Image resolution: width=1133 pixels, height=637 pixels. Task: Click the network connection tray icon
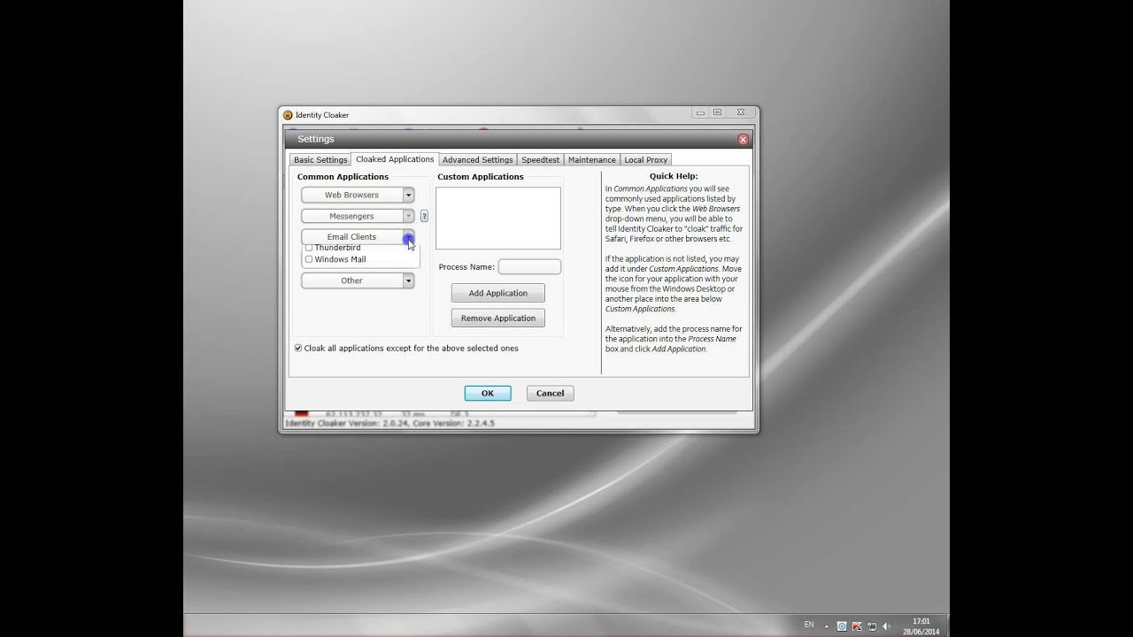[x=872, y=625]
